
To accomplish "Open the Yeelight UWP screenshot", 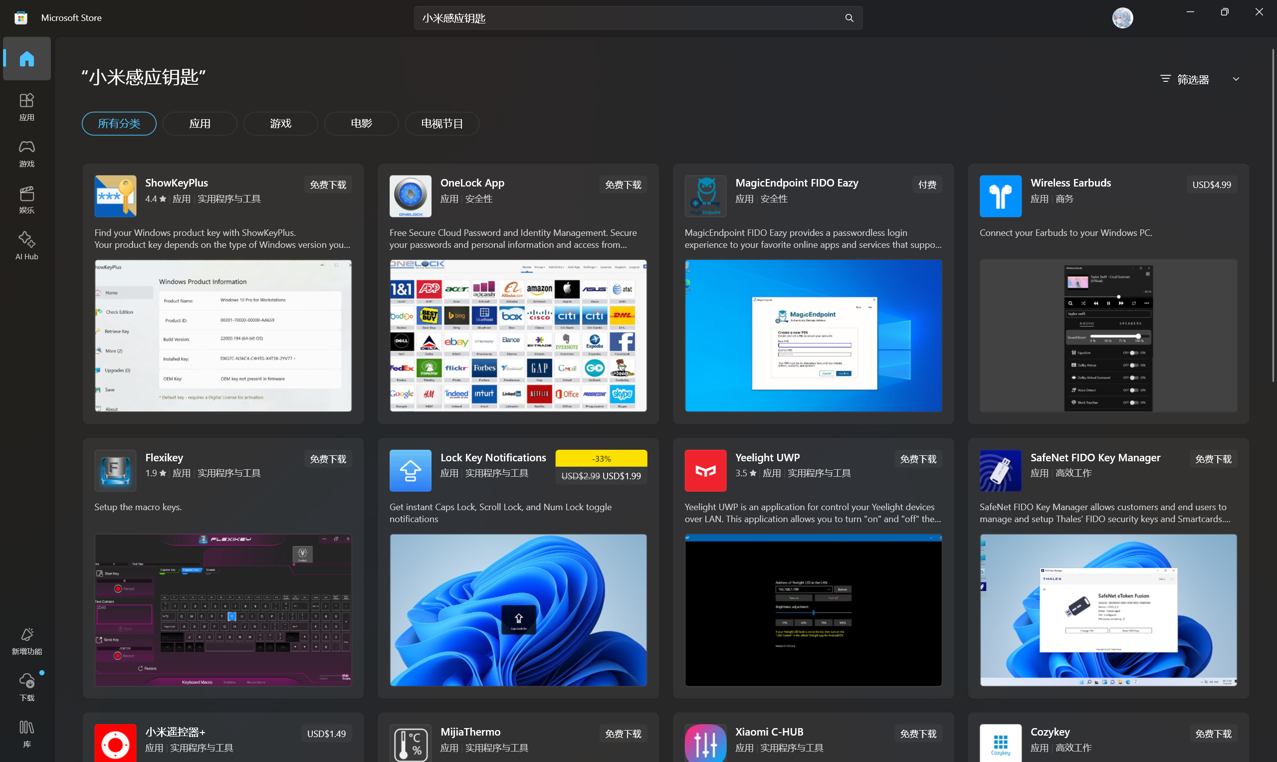I will click(x=813, y=610).
